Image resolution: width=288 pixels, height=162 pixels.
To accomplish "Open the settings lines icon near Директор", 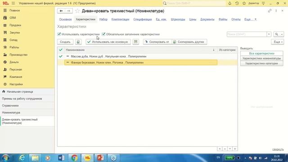I will tap(263, 3).
